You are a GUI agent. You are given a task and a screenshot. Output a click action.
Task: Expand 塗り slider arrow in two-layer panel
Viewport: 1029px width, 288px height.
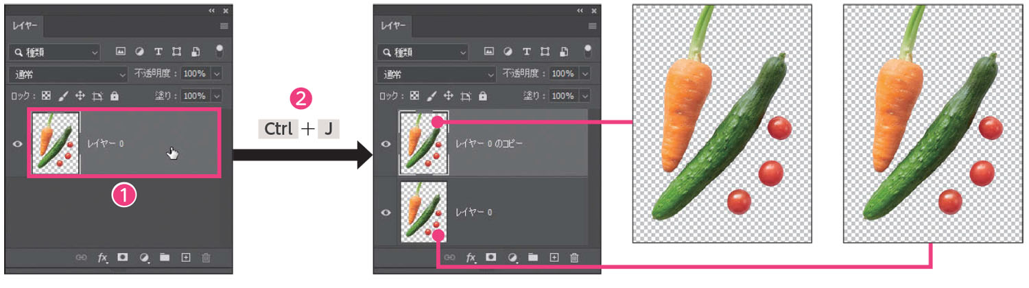585,96
